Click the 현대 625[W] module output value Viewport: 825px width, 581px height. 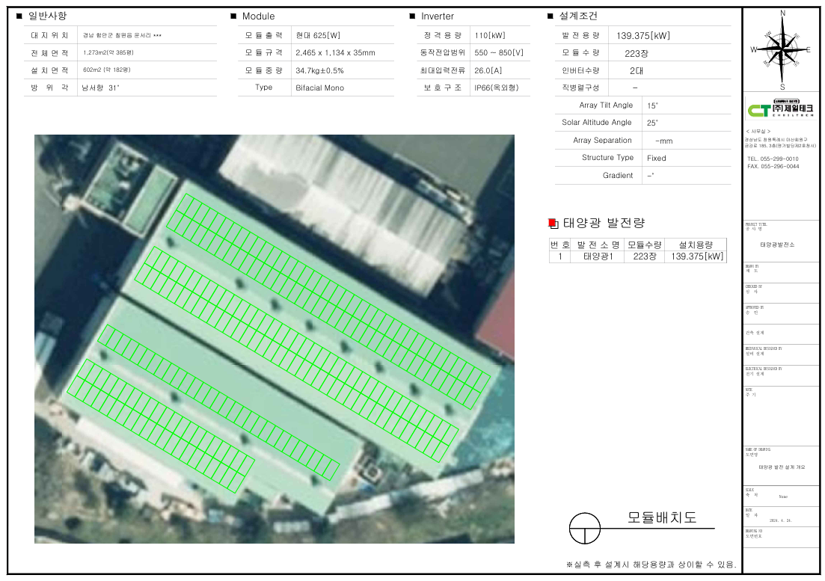(318, 35)
